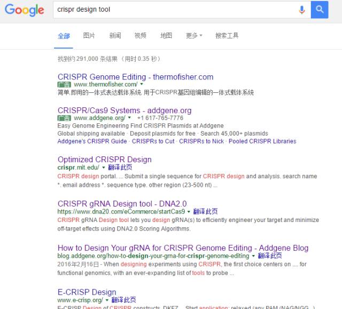Select the 全部 tab
The image size is (342, 309).
pos(64,36)
